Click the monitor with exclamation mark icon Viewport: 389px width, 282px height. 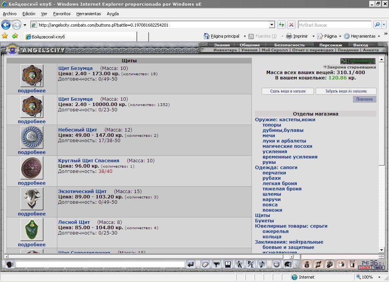click(x=228, y=265)
